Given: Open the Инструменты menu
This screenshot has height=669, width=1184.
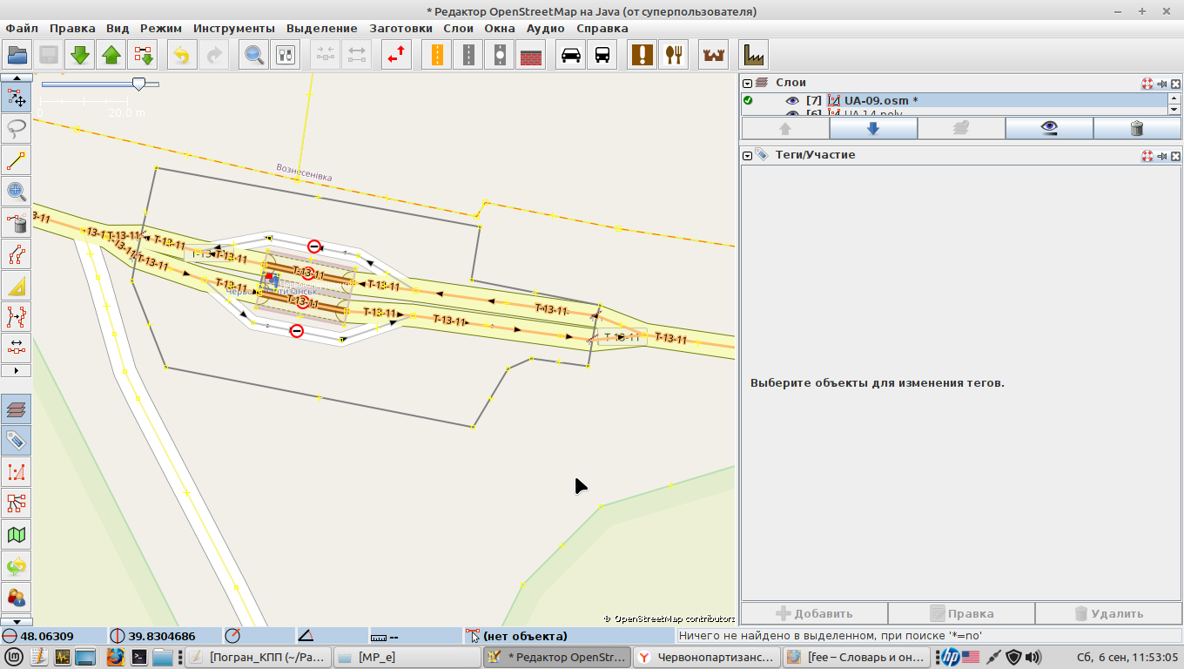Looking at the screenshot, I should pos(233,28).
